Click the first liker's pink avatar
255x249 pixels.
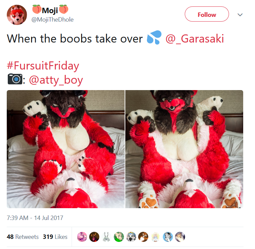click(x=82, y=237)
